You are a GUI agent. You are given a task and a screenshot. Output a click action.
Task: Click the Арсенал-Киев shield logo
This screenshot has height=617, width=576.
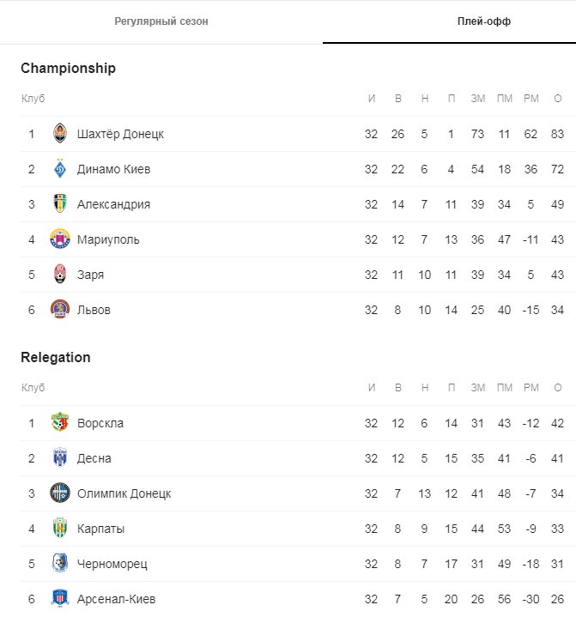tap(60, 598)
